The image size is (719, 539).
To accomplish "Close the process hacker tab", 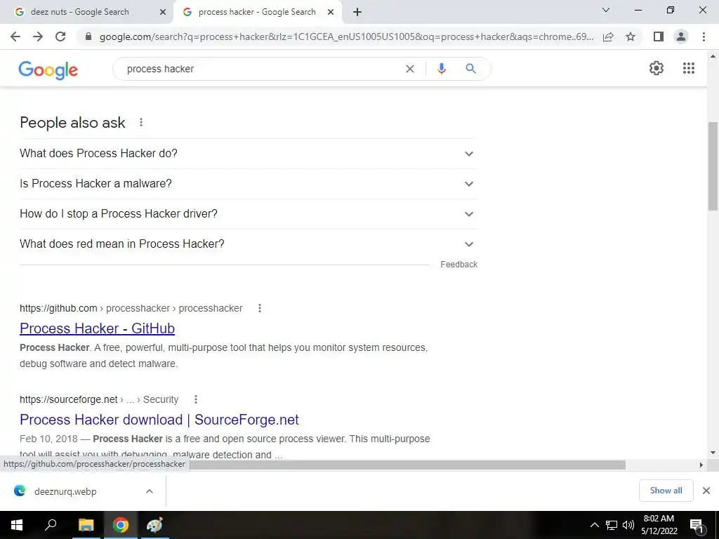I will [x=331, y=13].
